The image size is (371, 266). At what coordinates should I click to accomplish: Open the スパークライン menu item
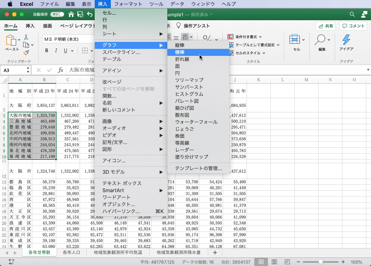point(131,52)
